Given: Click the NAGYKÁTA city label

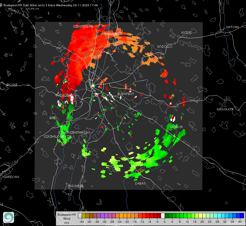Looking at the screenshot, I should 225,109.
